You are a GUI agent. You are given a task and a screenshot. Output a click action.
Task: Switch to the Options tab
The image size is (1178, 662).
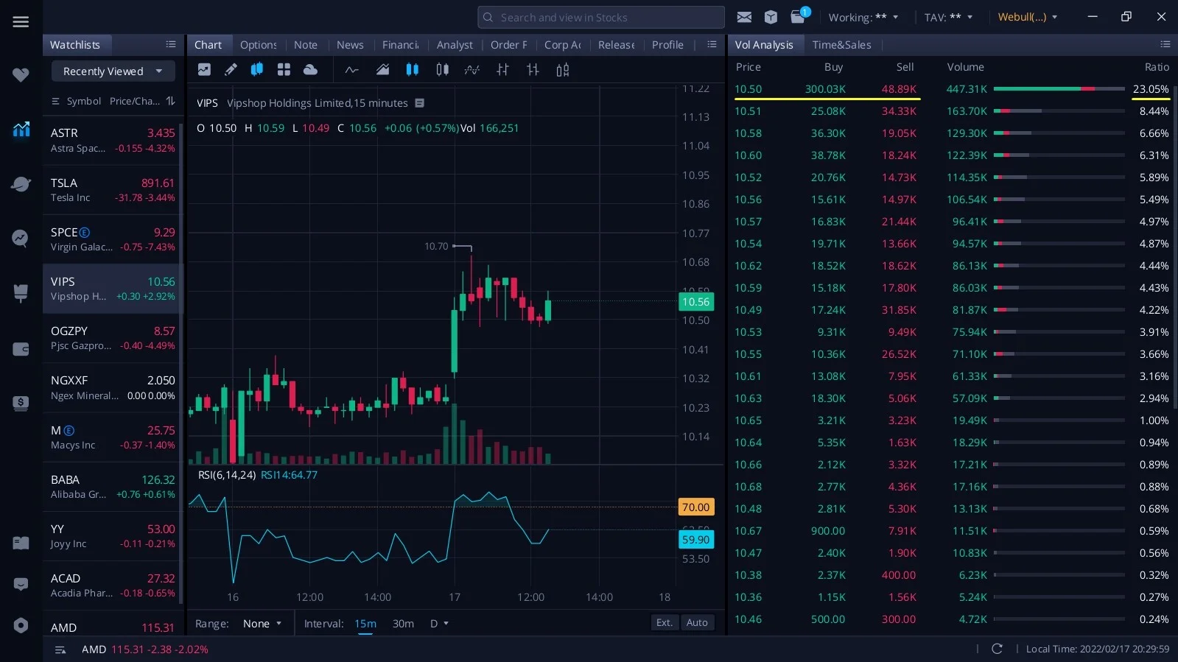[x=258, y=45]
